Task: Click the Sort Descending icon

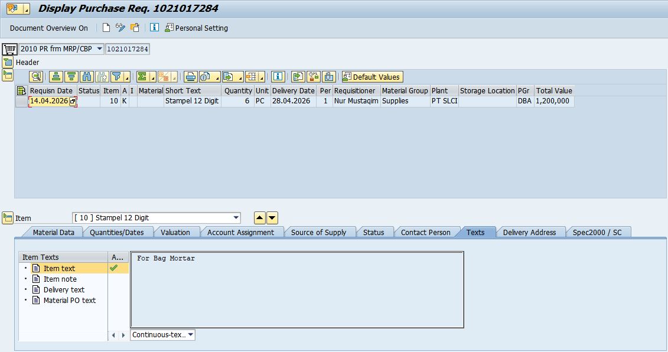Action: (x=71, y=77)
